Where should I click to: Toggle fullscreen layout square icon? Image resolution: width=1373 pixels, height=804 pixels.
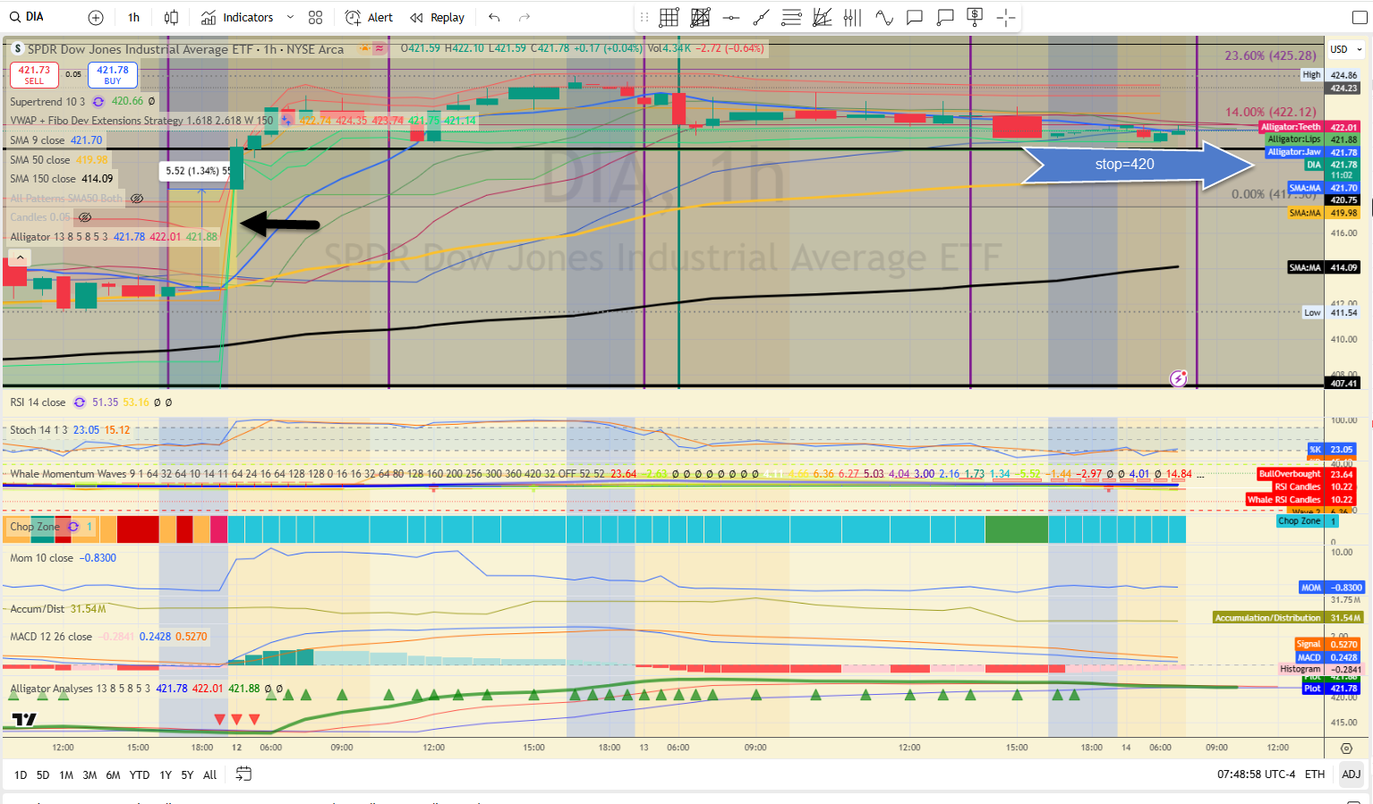click(x=1359, y=17)
